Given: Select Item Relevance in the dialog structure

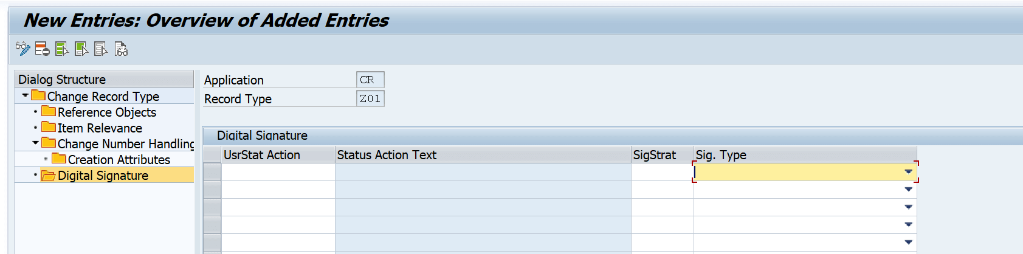Looking at the screenshot, I should [x=100, y=128].
